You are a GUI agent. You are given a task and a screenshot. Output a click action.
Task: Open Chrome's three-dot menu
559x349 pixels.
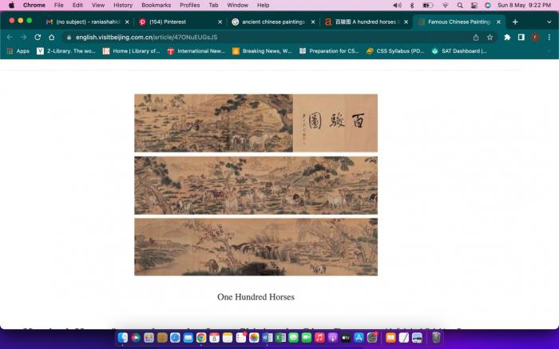tap(549, 37)
